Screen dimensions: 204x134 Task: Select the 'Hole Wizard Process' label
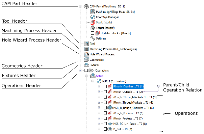102,54
